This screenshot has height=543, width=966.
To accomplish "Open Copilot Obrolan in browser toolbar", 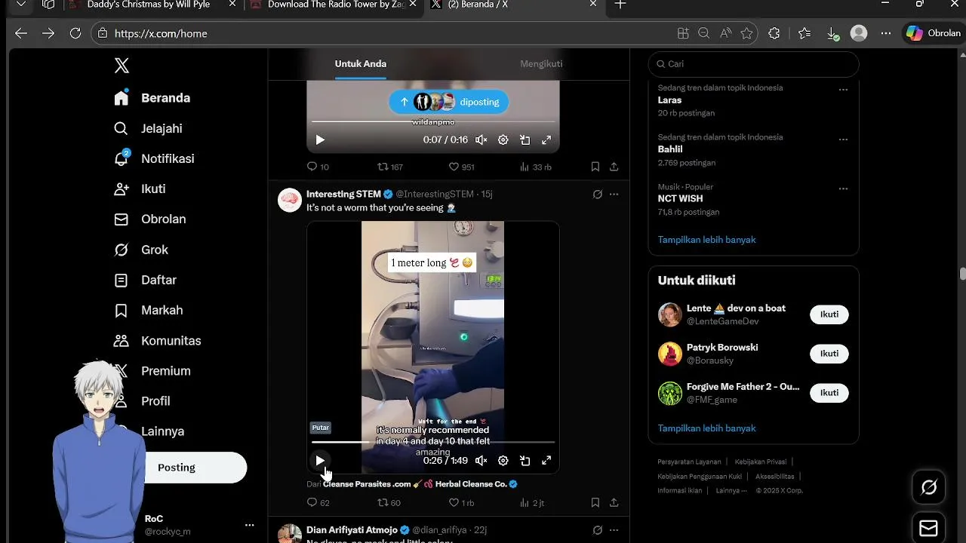I will [934, 33].
